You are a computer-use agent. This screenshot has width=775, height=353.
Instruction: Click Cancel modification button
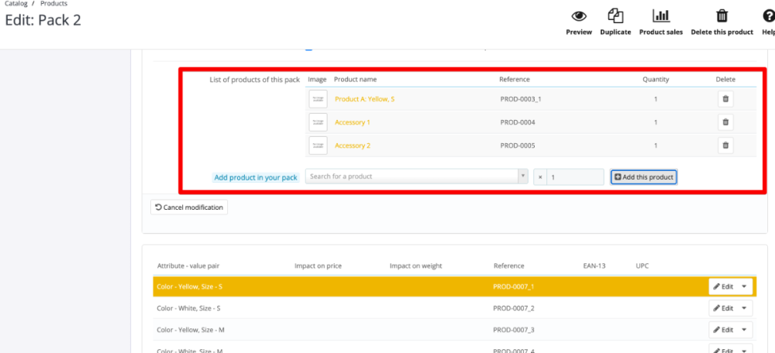189,207
